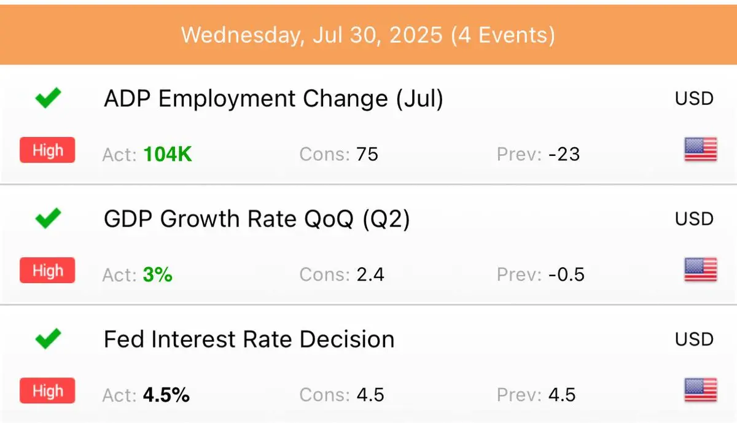Viewport: 737px width, 423px height.
Task: Tap the actual value 4.5%
Action: [166, 395]
